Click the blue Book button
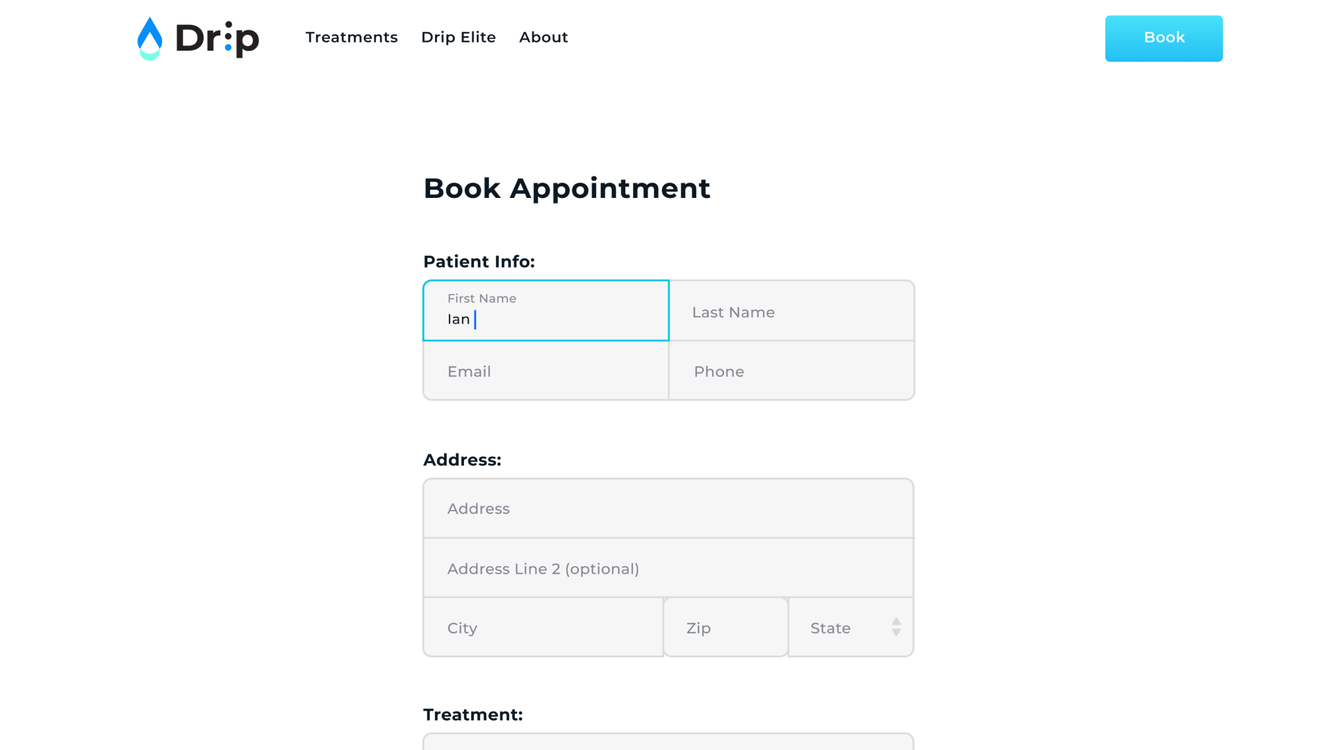Screen dimensions: 1334x750 1164,38
